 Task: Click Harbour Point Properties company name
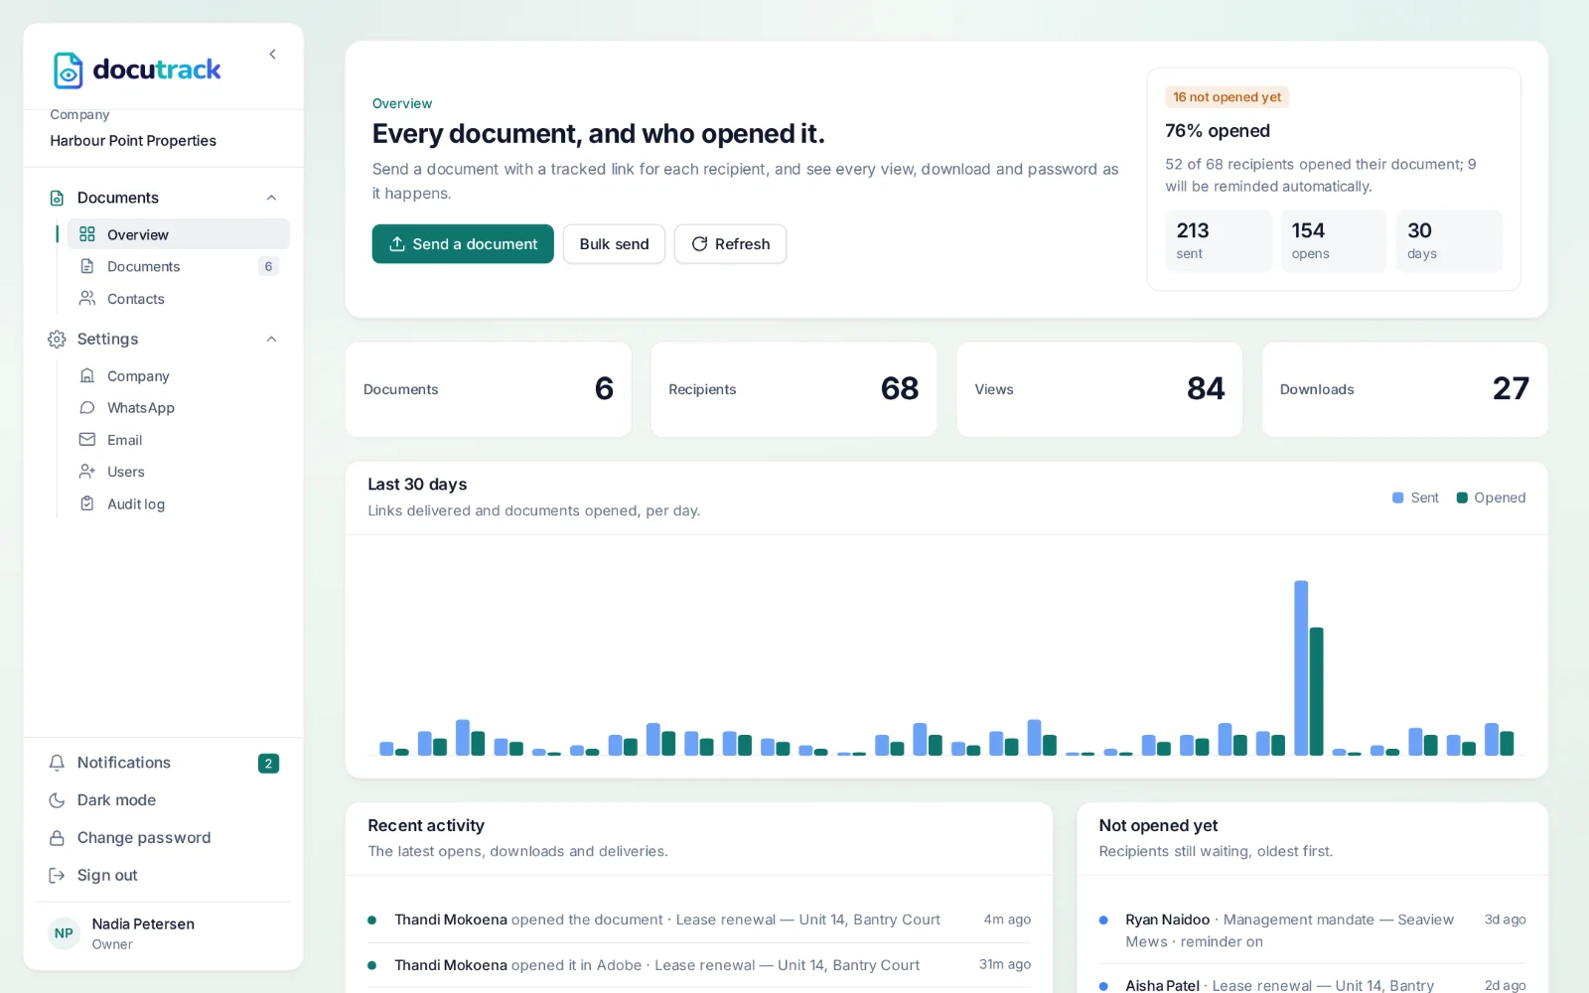133,141
